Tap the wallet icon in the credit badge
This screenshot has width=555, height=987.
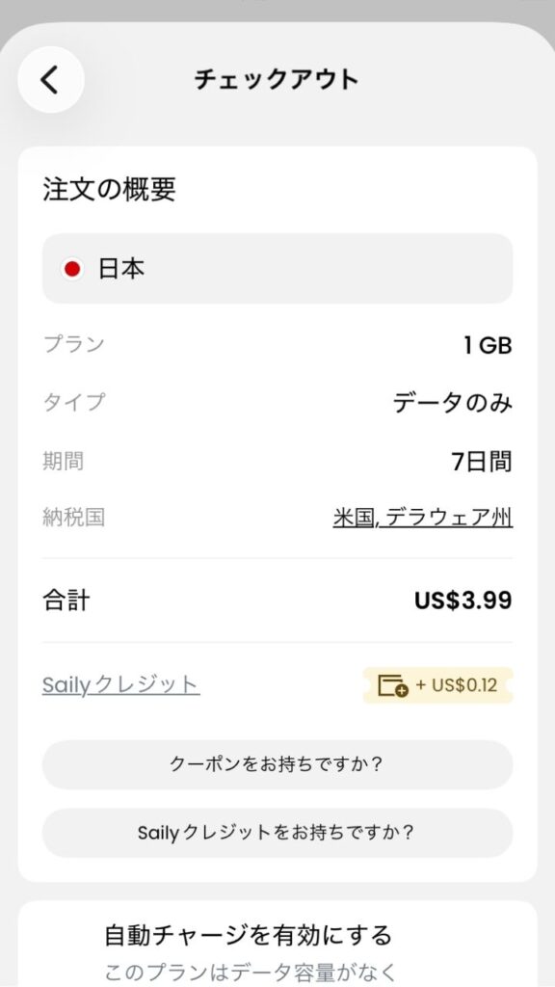392,685
